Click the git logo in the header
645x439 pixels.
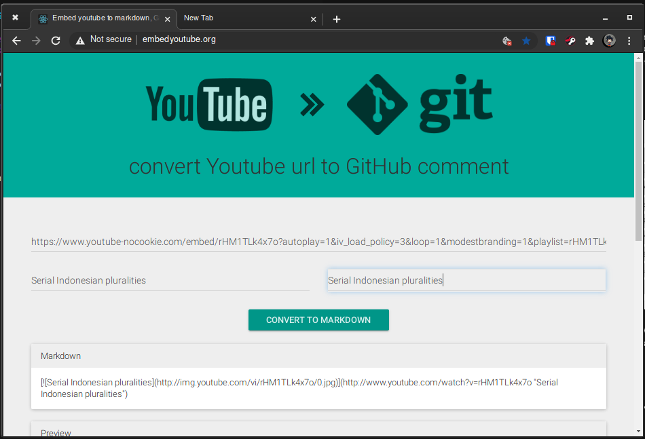click(420, 104)
